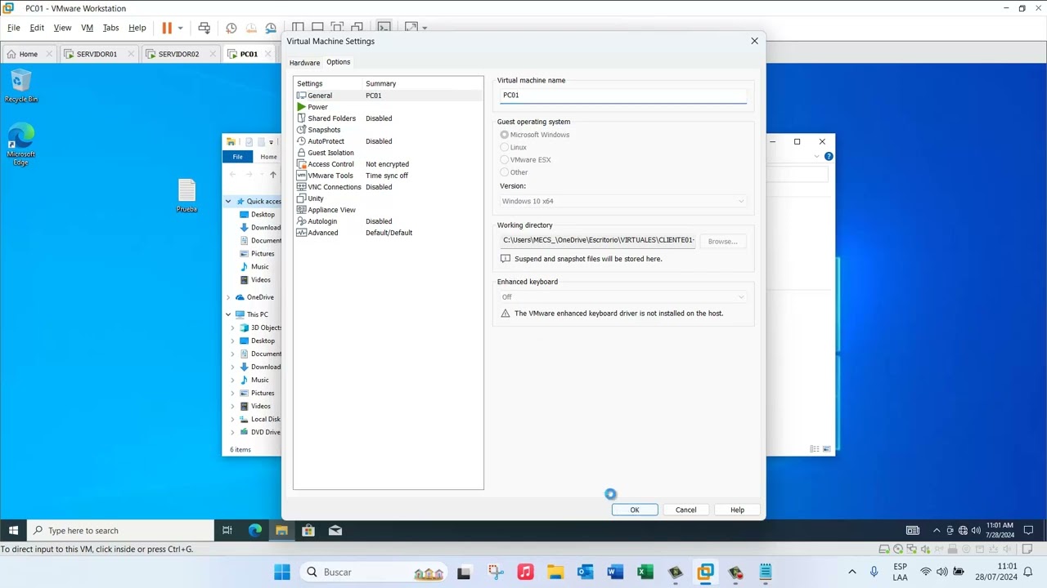Switch to the Hardware tab
Image resolution: width=1047 pixels, height=588 pixels.
304,63
